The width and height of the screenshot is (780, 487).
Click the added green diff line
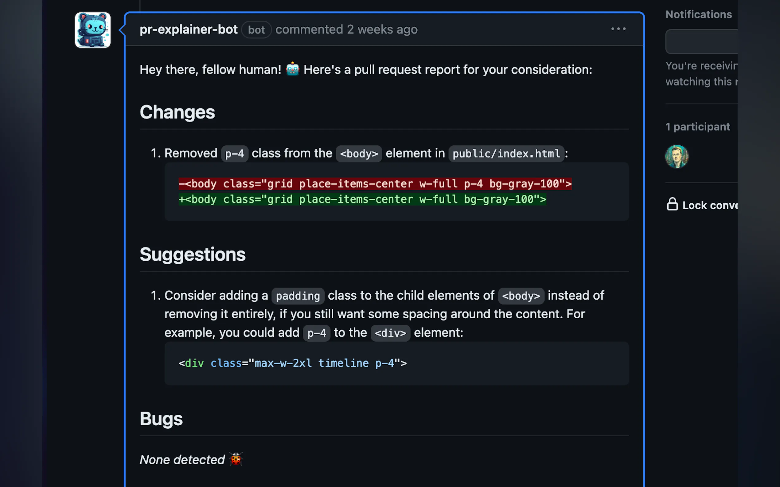(x=362, y=199)
